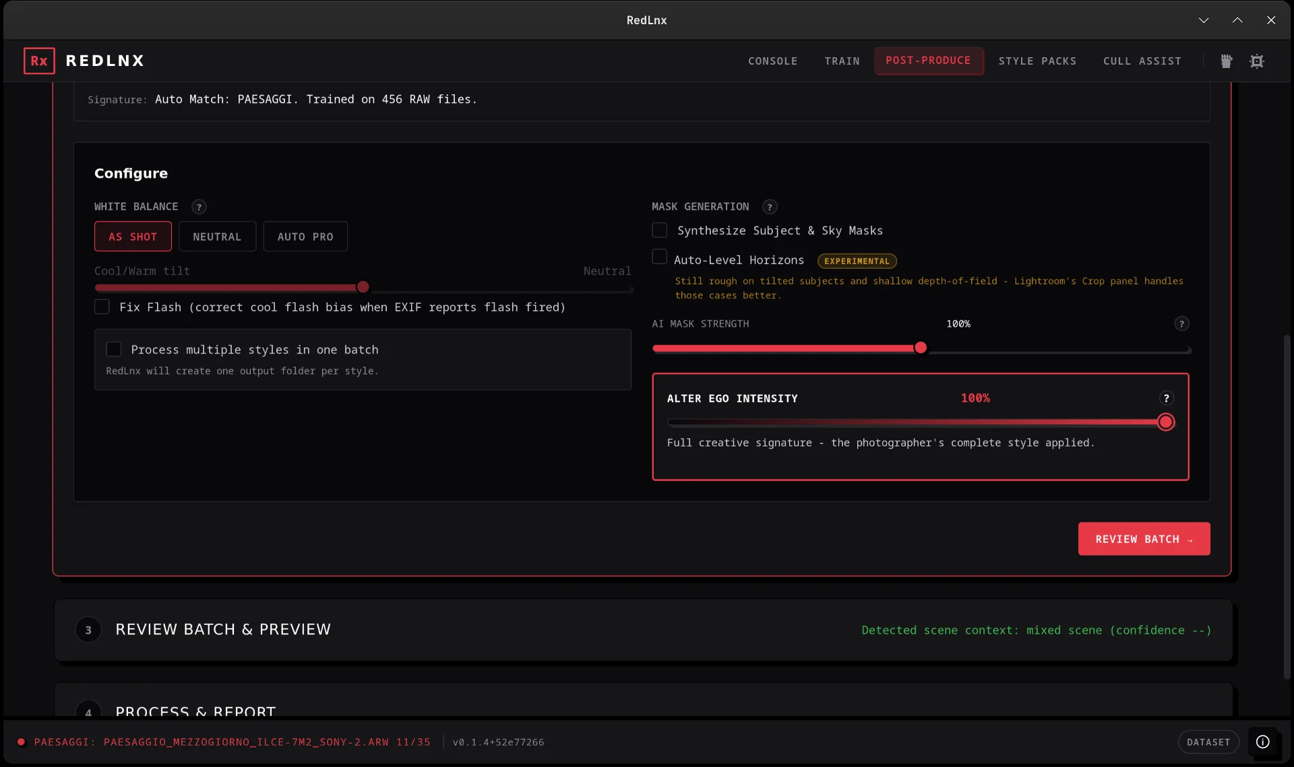The height and width of the screenshot is (767, 1294).
Task: Open AI Mask Strength help icon
Action: tap(1181, 324)
